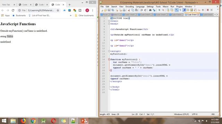The height and width of the screenshot is (124, 222).
Task: Click the Undo icon in Notepad++ toolbar
Action: [x=141, y=10]
